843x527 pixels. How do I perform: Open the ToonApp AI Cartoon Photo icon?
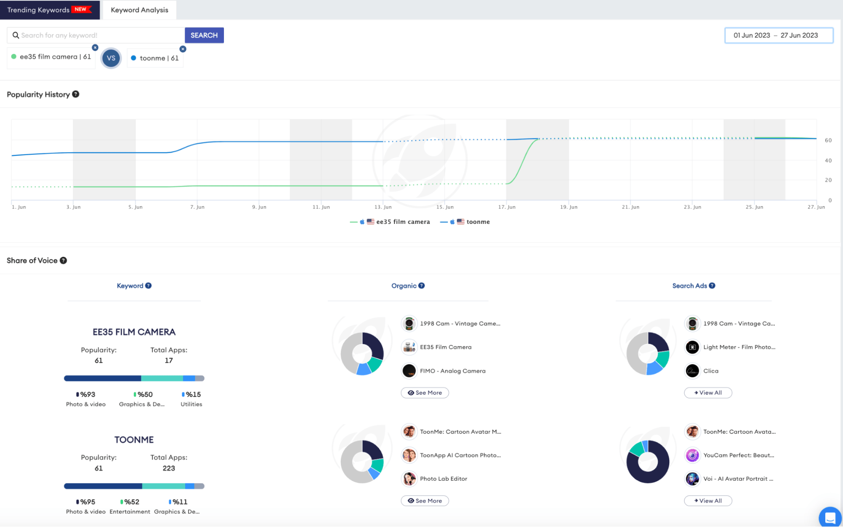point(409,455)
